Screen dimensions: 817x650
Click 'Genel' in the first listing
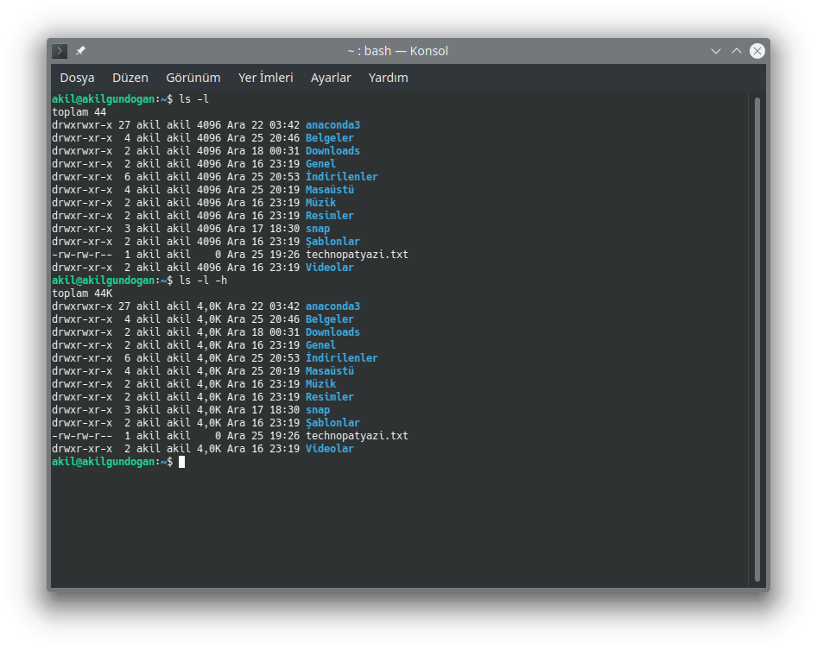321,163
